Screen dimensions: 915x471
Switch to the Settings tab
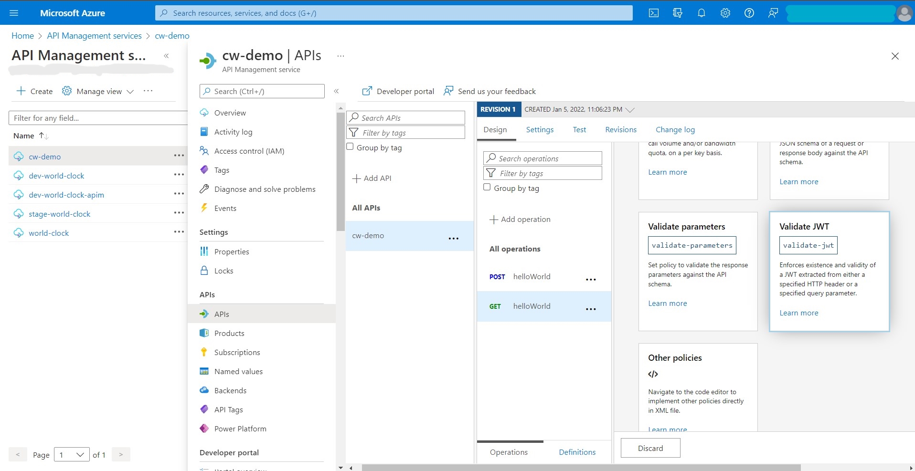[540, 130]
